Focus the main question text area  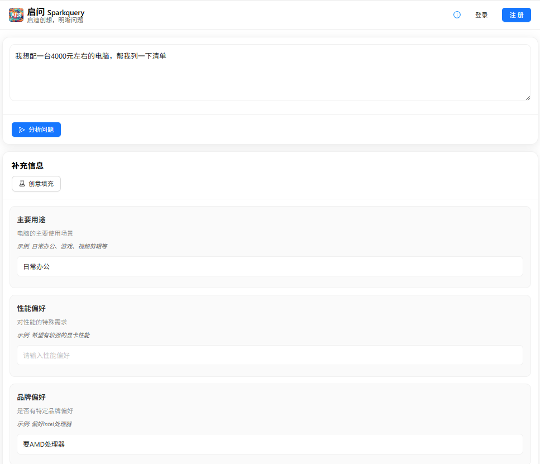pyautogui.click(x=270, y=73)
